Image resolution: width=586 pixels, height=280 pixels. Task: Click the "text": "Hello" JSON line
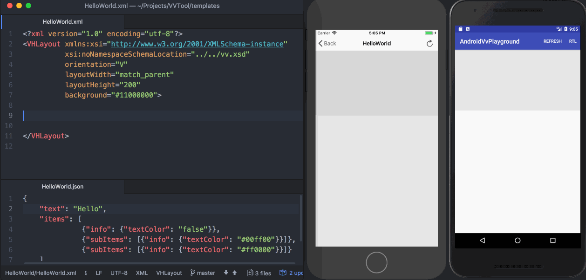(73, 209)
